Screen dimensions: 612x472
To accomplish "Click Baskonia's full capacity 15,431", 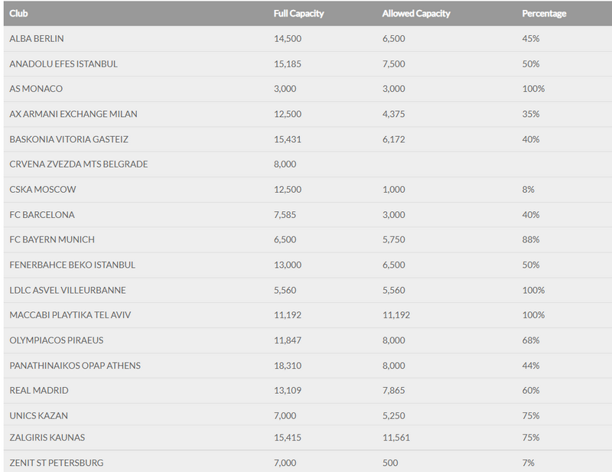I will pyautogui.click(x=288, y=139).
